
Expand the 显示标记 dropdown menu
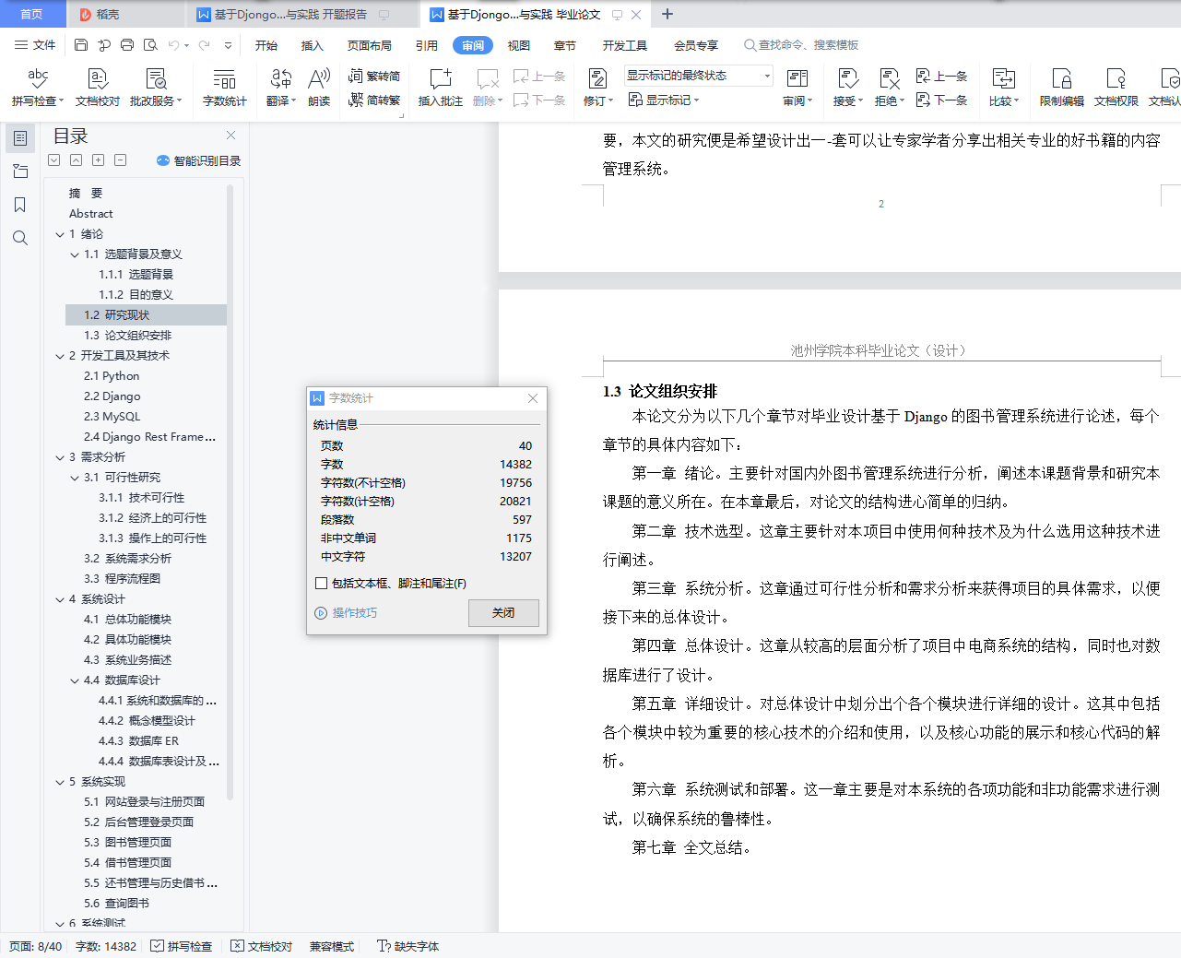point(664,100)
